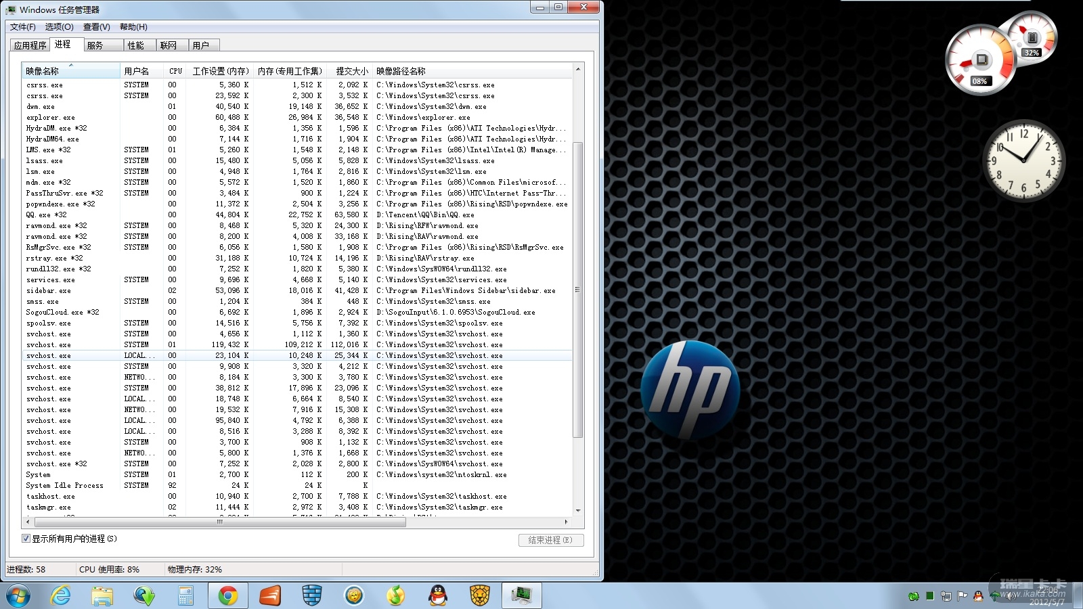Screen dimensions: 1083x609
Task: Open the Action Center flag tray icon
Action: [962, 596]
